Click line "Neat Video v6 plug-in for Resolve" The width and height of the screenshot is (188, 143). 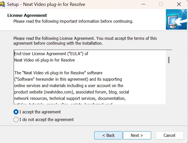(44, 60)
